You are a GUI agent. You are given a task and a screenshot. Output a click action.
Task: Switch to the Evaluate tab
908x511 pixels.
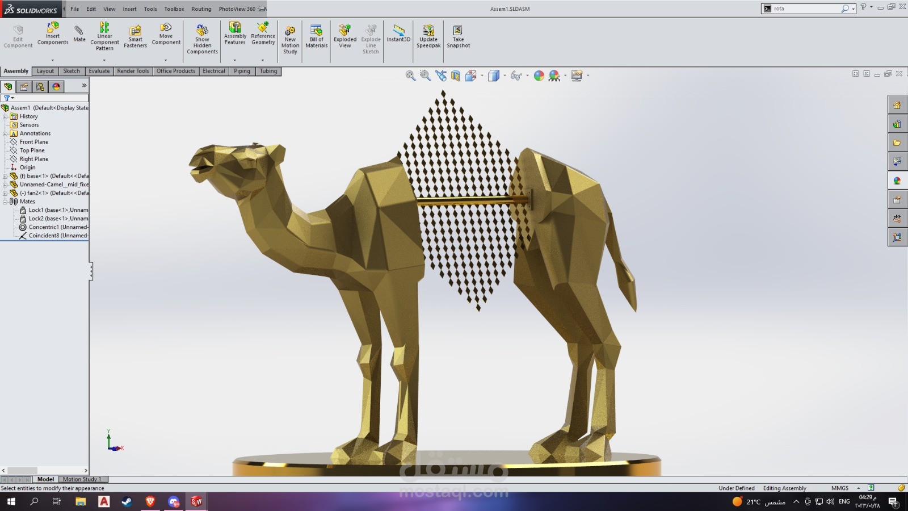coord(99,71)
